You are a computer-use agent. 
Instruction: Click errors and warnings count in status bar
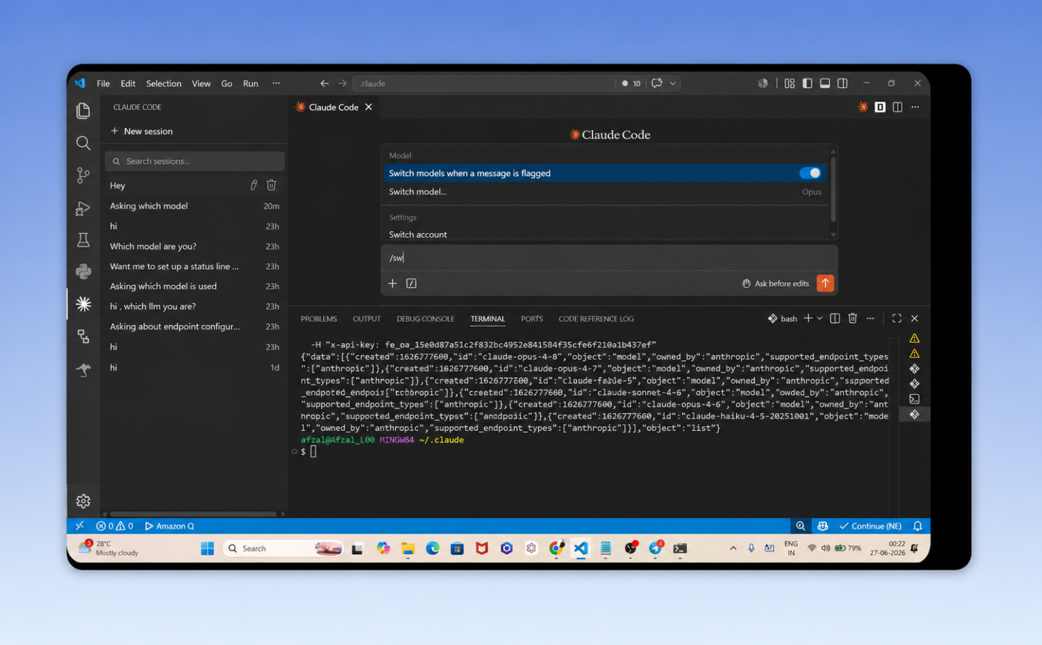(115, 526)
